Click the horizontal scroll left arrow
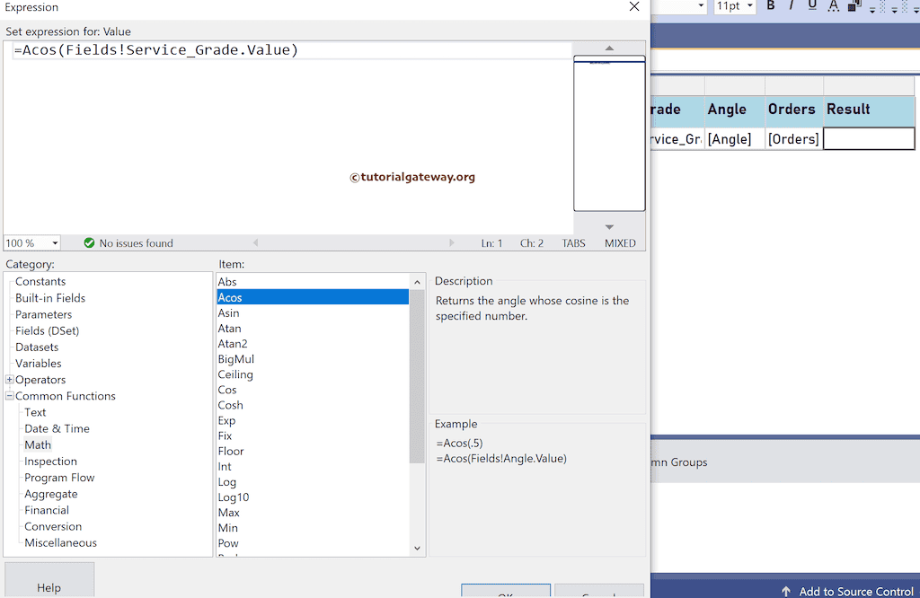 (x=255, y=242)
